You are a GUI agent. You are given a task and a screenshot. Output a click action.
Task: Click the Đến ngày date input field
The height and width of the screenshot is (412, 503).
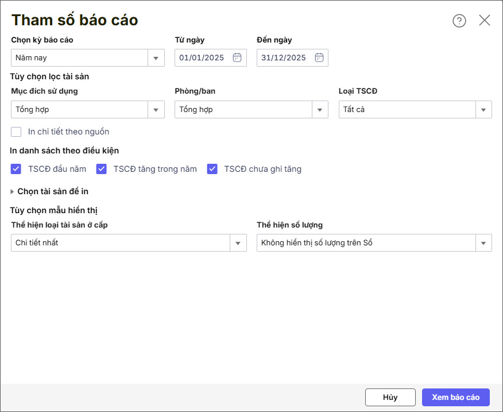(284, 57)
